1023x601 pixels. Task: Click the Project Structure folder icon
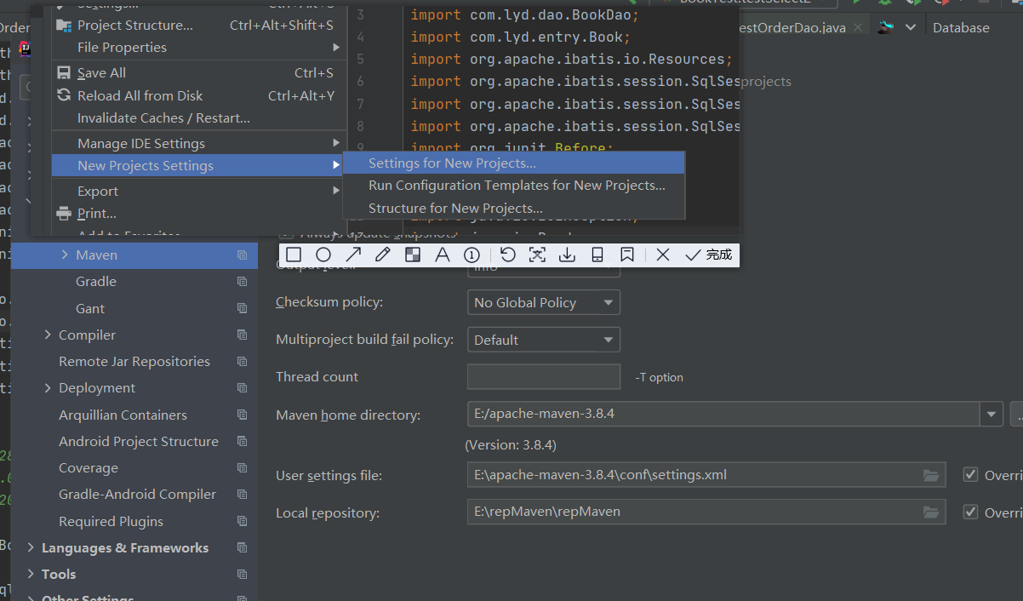(x=64, y=26)
